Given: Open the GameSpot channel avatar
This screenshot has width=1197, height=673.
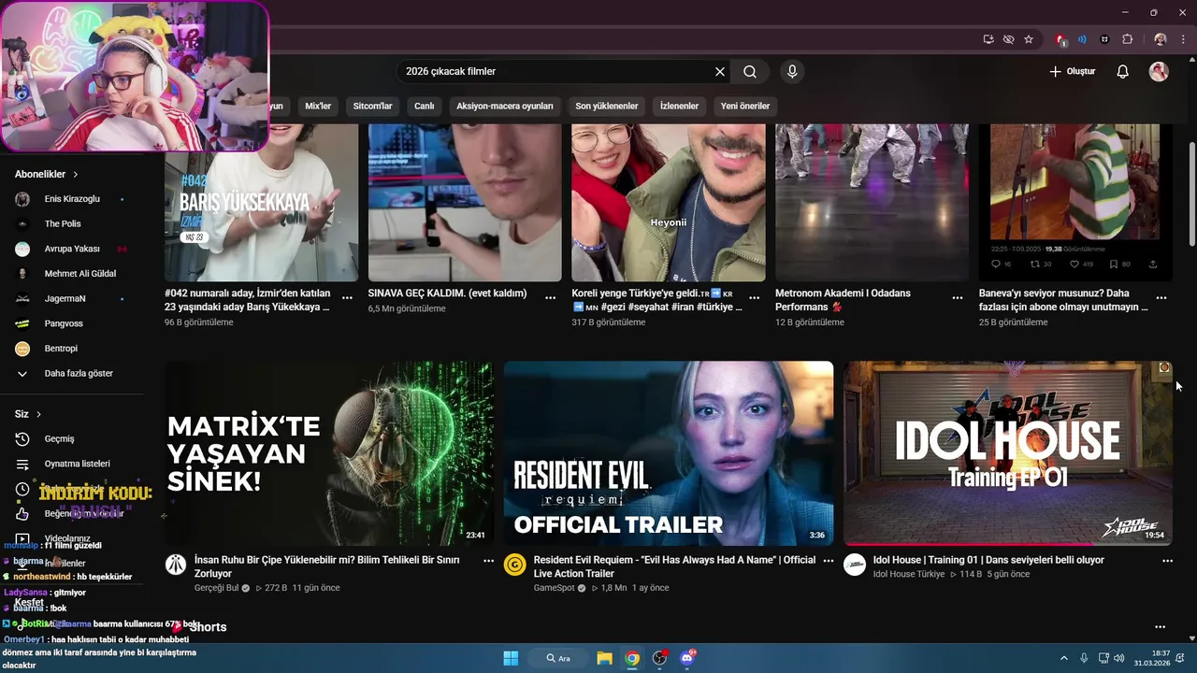Looking at the screenshot, I should (x=514, y=565).
